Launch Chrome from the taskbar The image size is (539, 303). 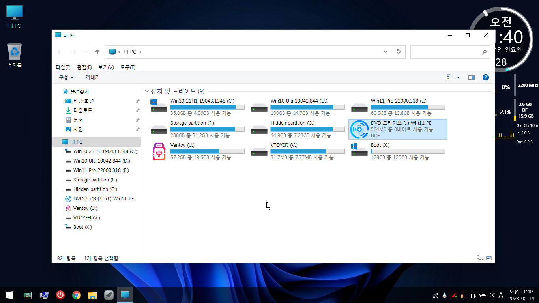click(77, 295)
